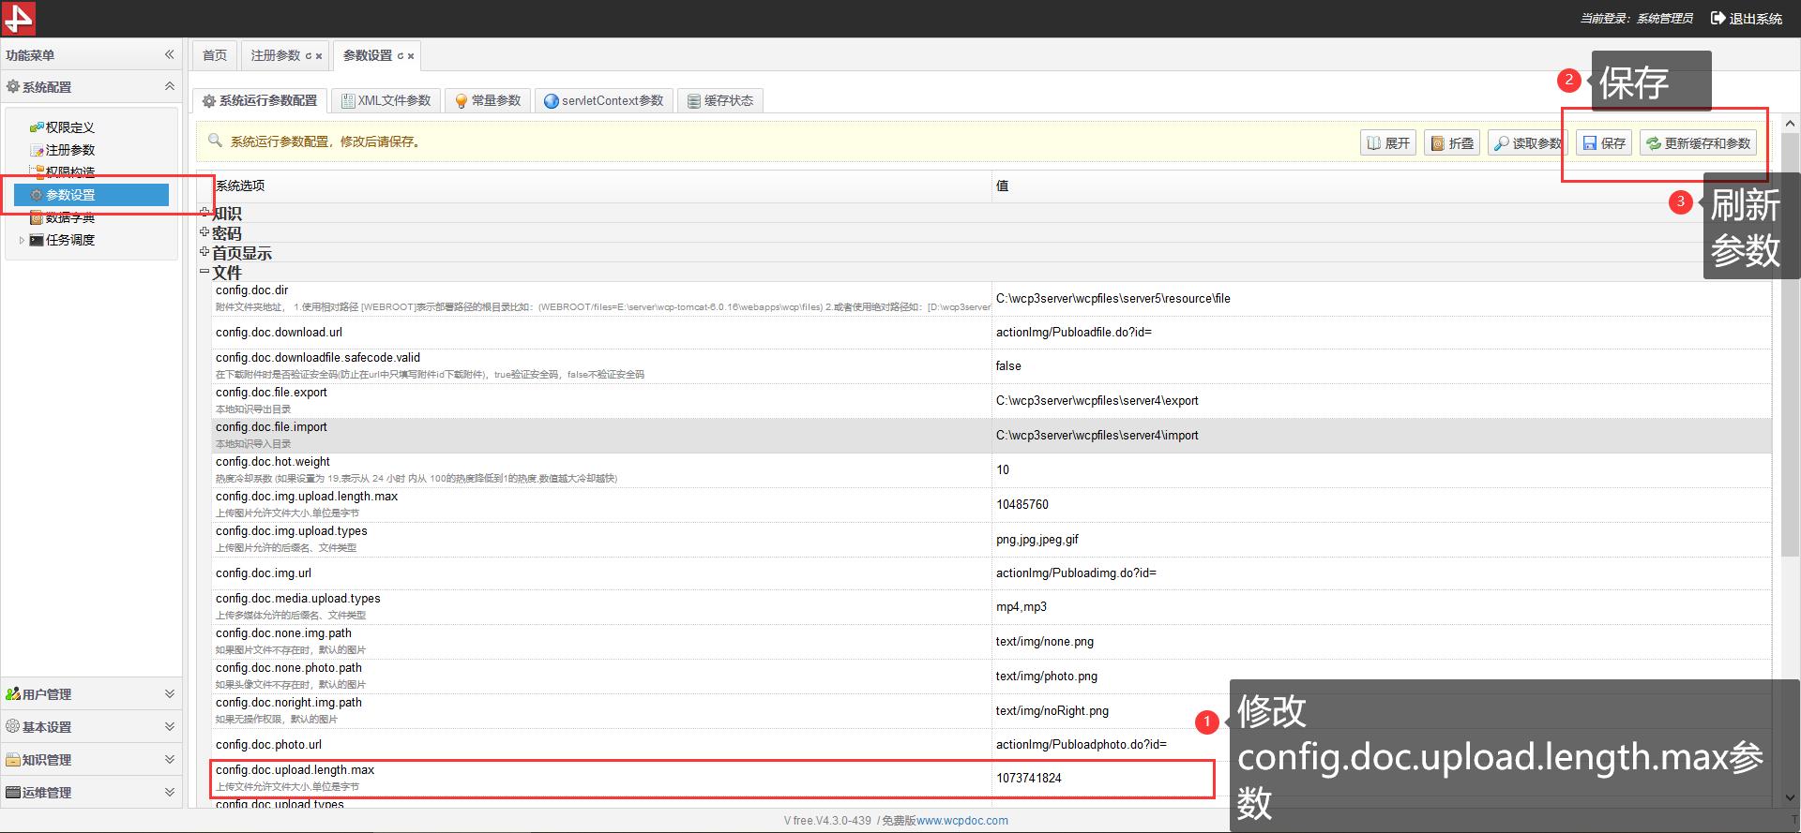Viewport: 1801px width, 833px height.
Task: Click the 读取参数 magnifier icon
Action: [1502, 143]
